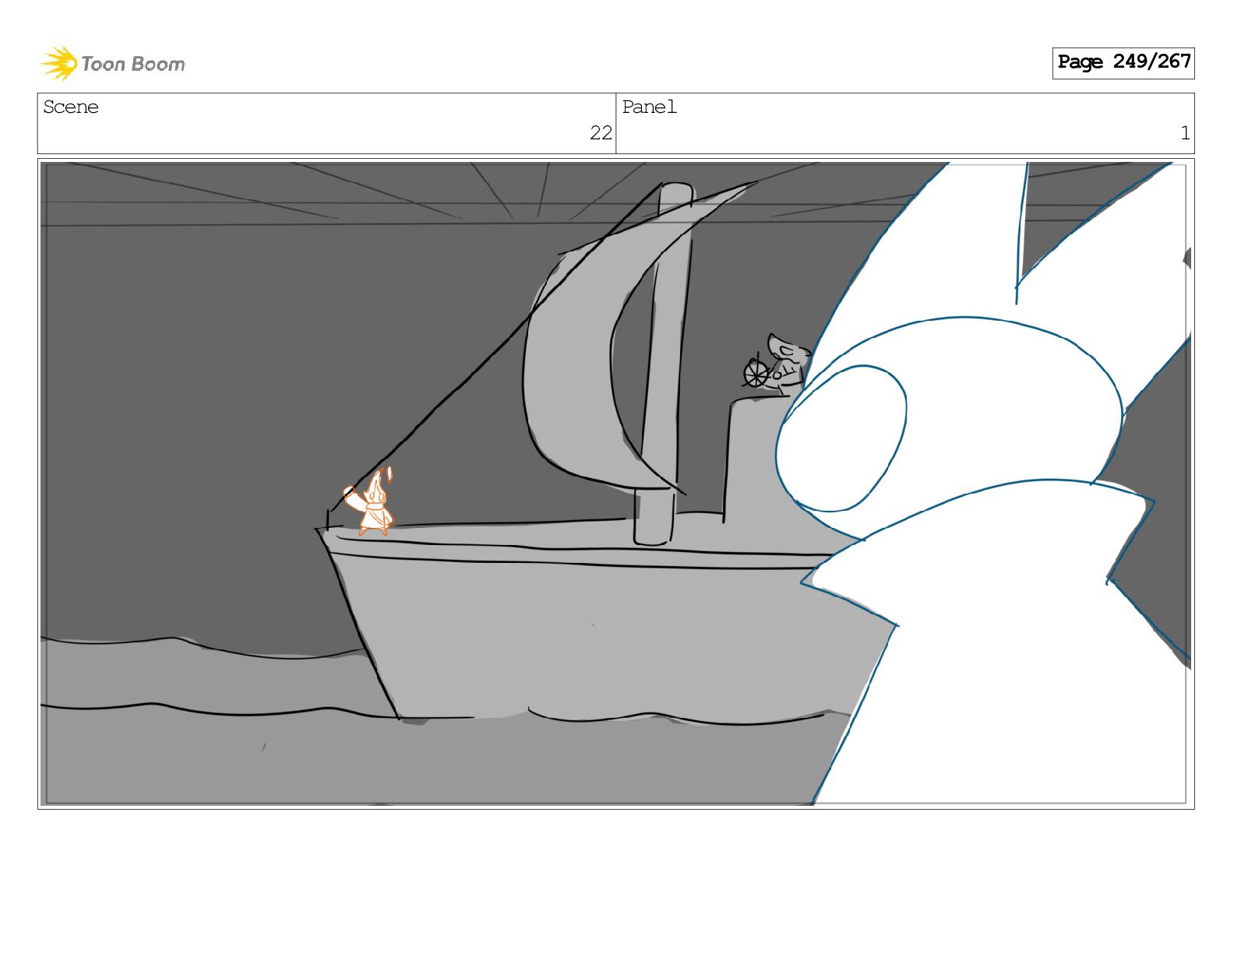Click the storyboard panel image
Viewport: 1234px width, 953px height.
[x=615, y=484]
